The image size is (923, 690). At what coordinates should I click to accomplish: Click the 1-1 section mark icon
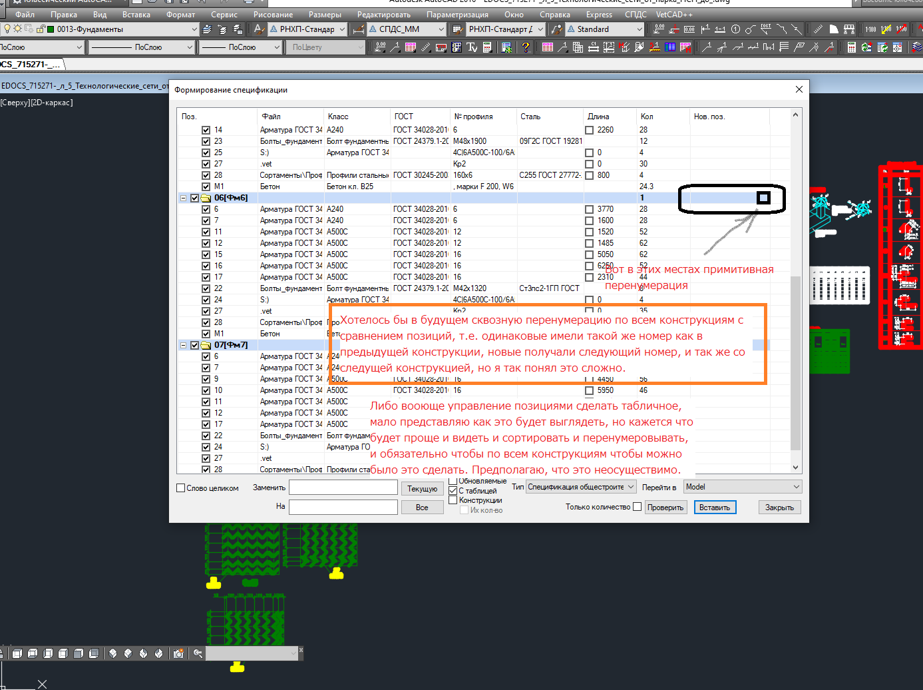[720, 29]
